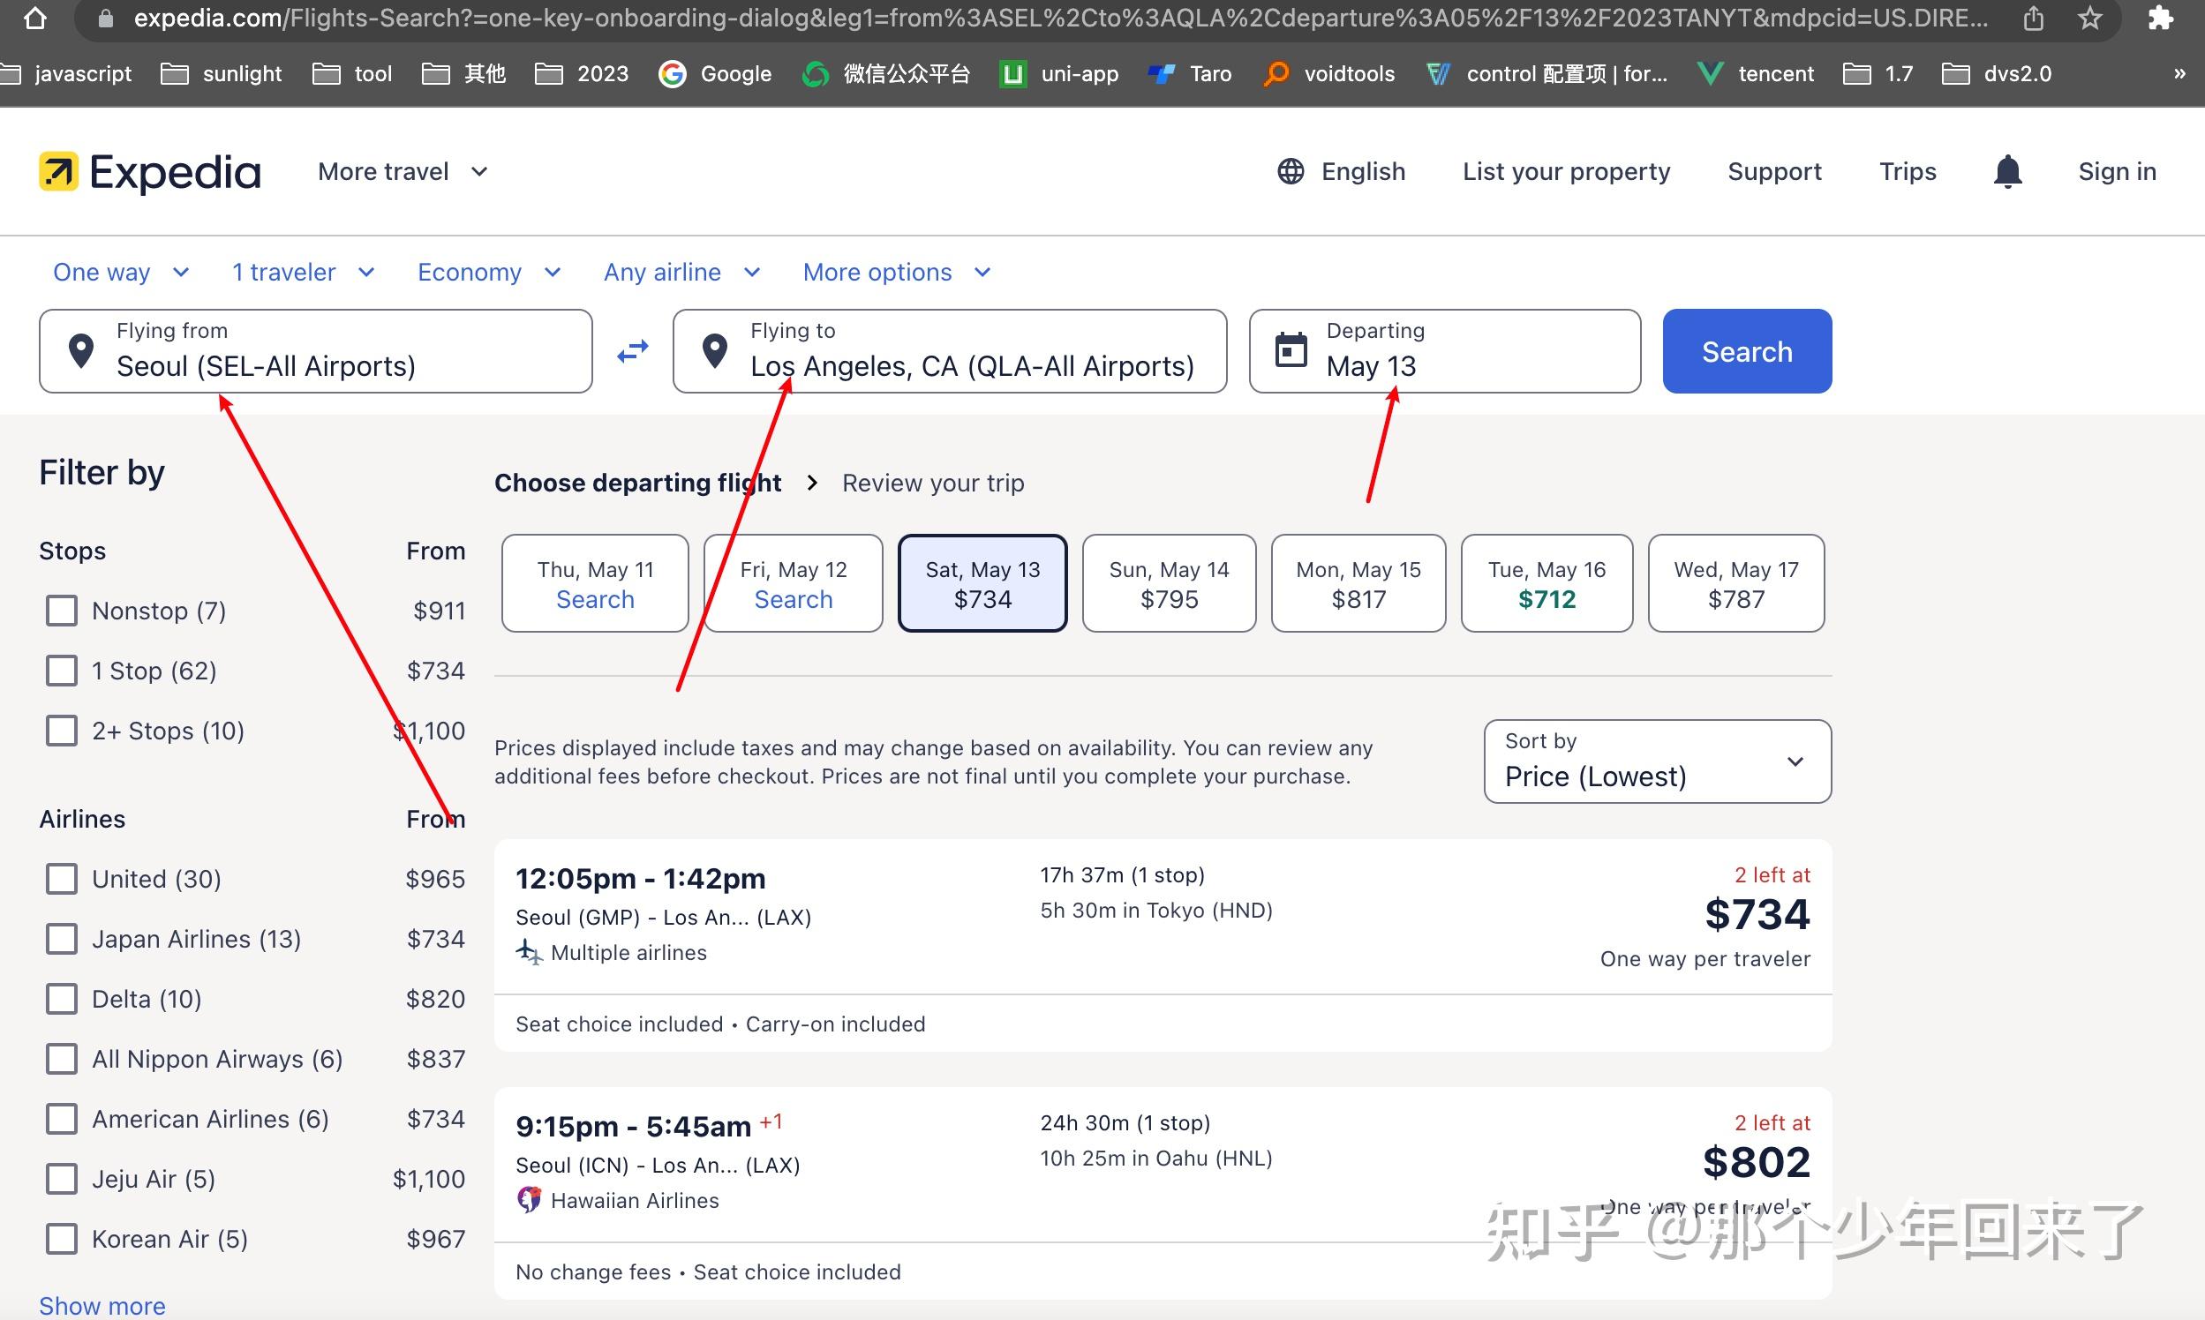Click Show more airlines link
This screenshot has height=1320, width=2205.
click(102, 1305)
